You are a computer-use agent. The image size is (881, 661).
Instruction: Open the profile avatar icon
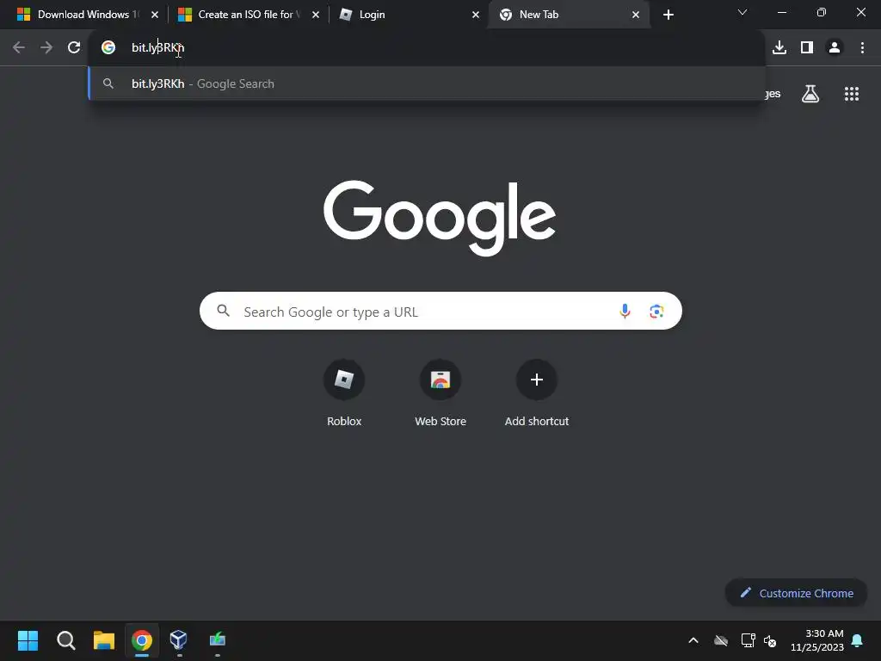click(835, 48)
